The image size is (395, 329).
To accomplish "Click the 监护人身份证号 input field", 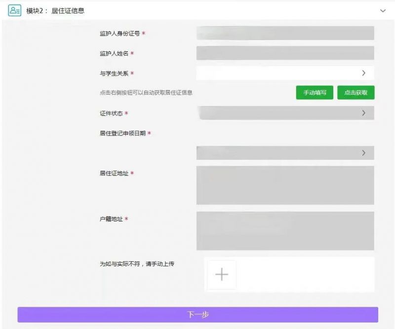I will [285, 33].
